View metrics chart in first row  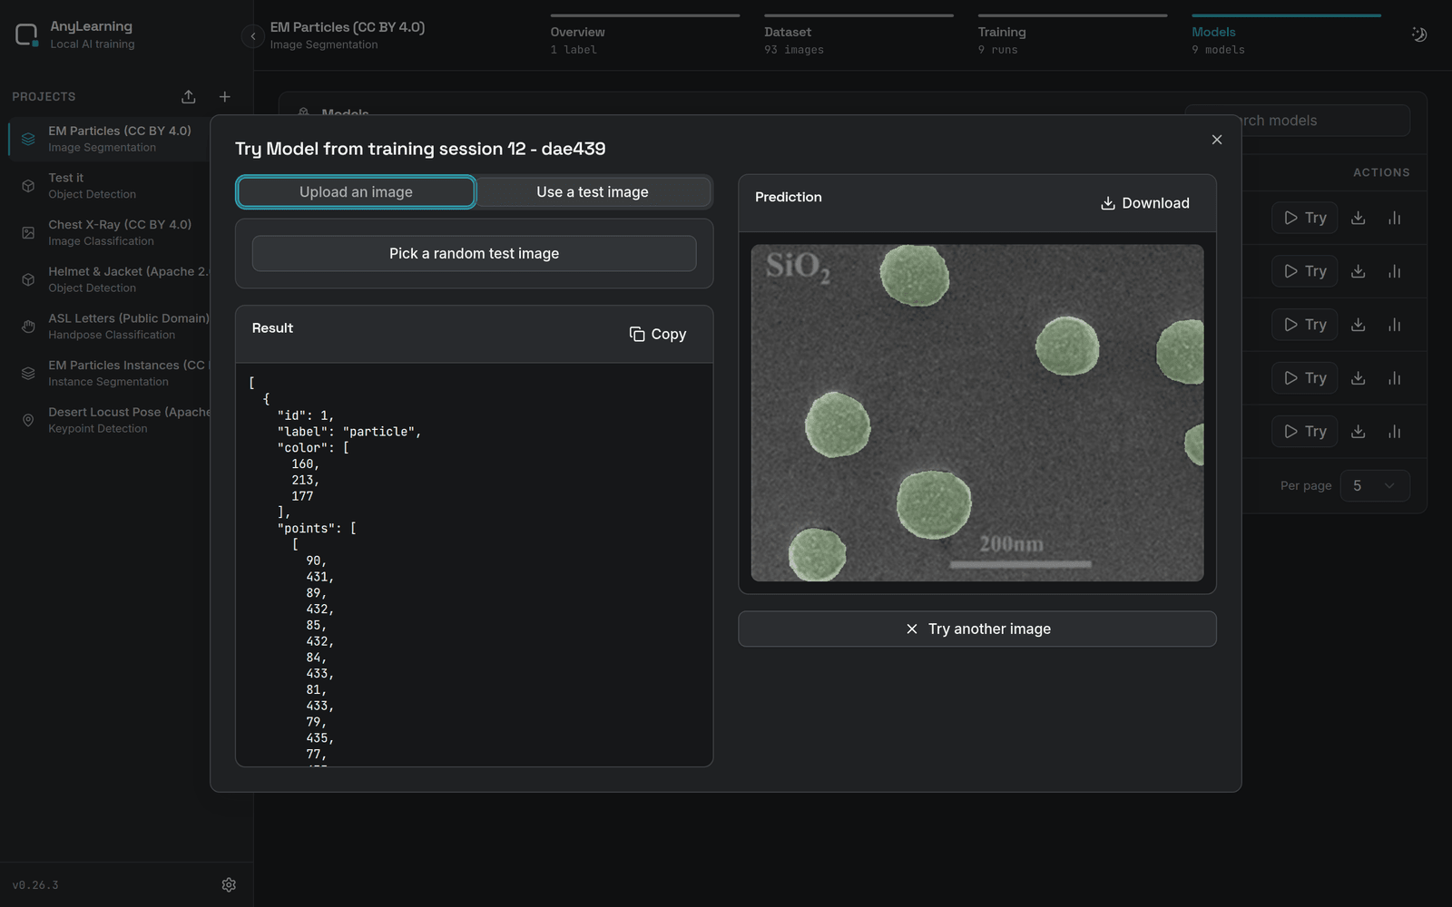(1395, 218)
